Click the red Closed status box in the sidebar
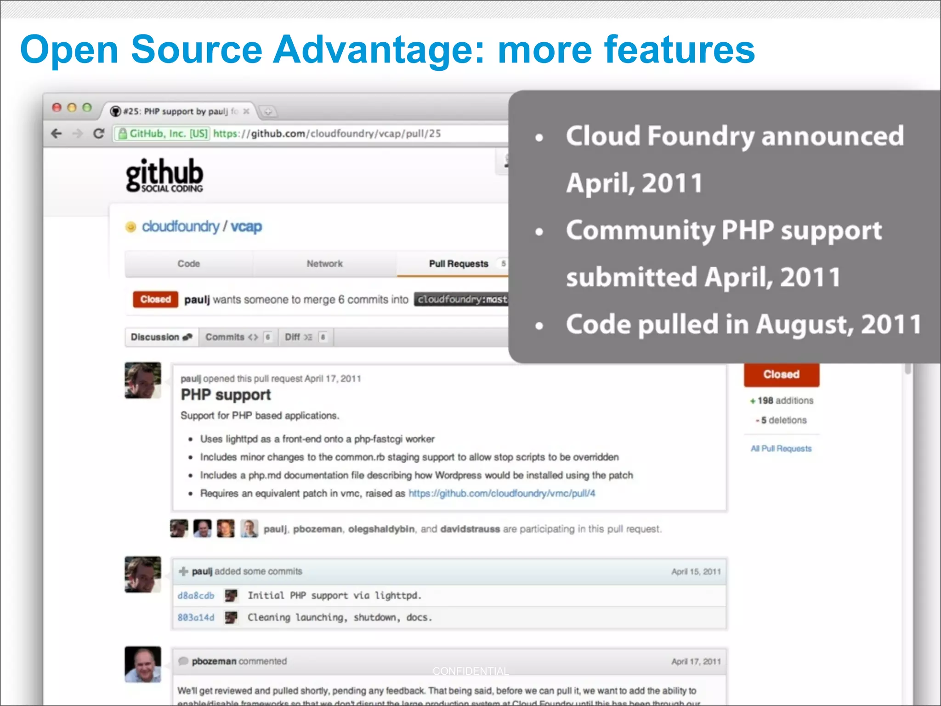The image size is (941, 706). click(782, 375)
